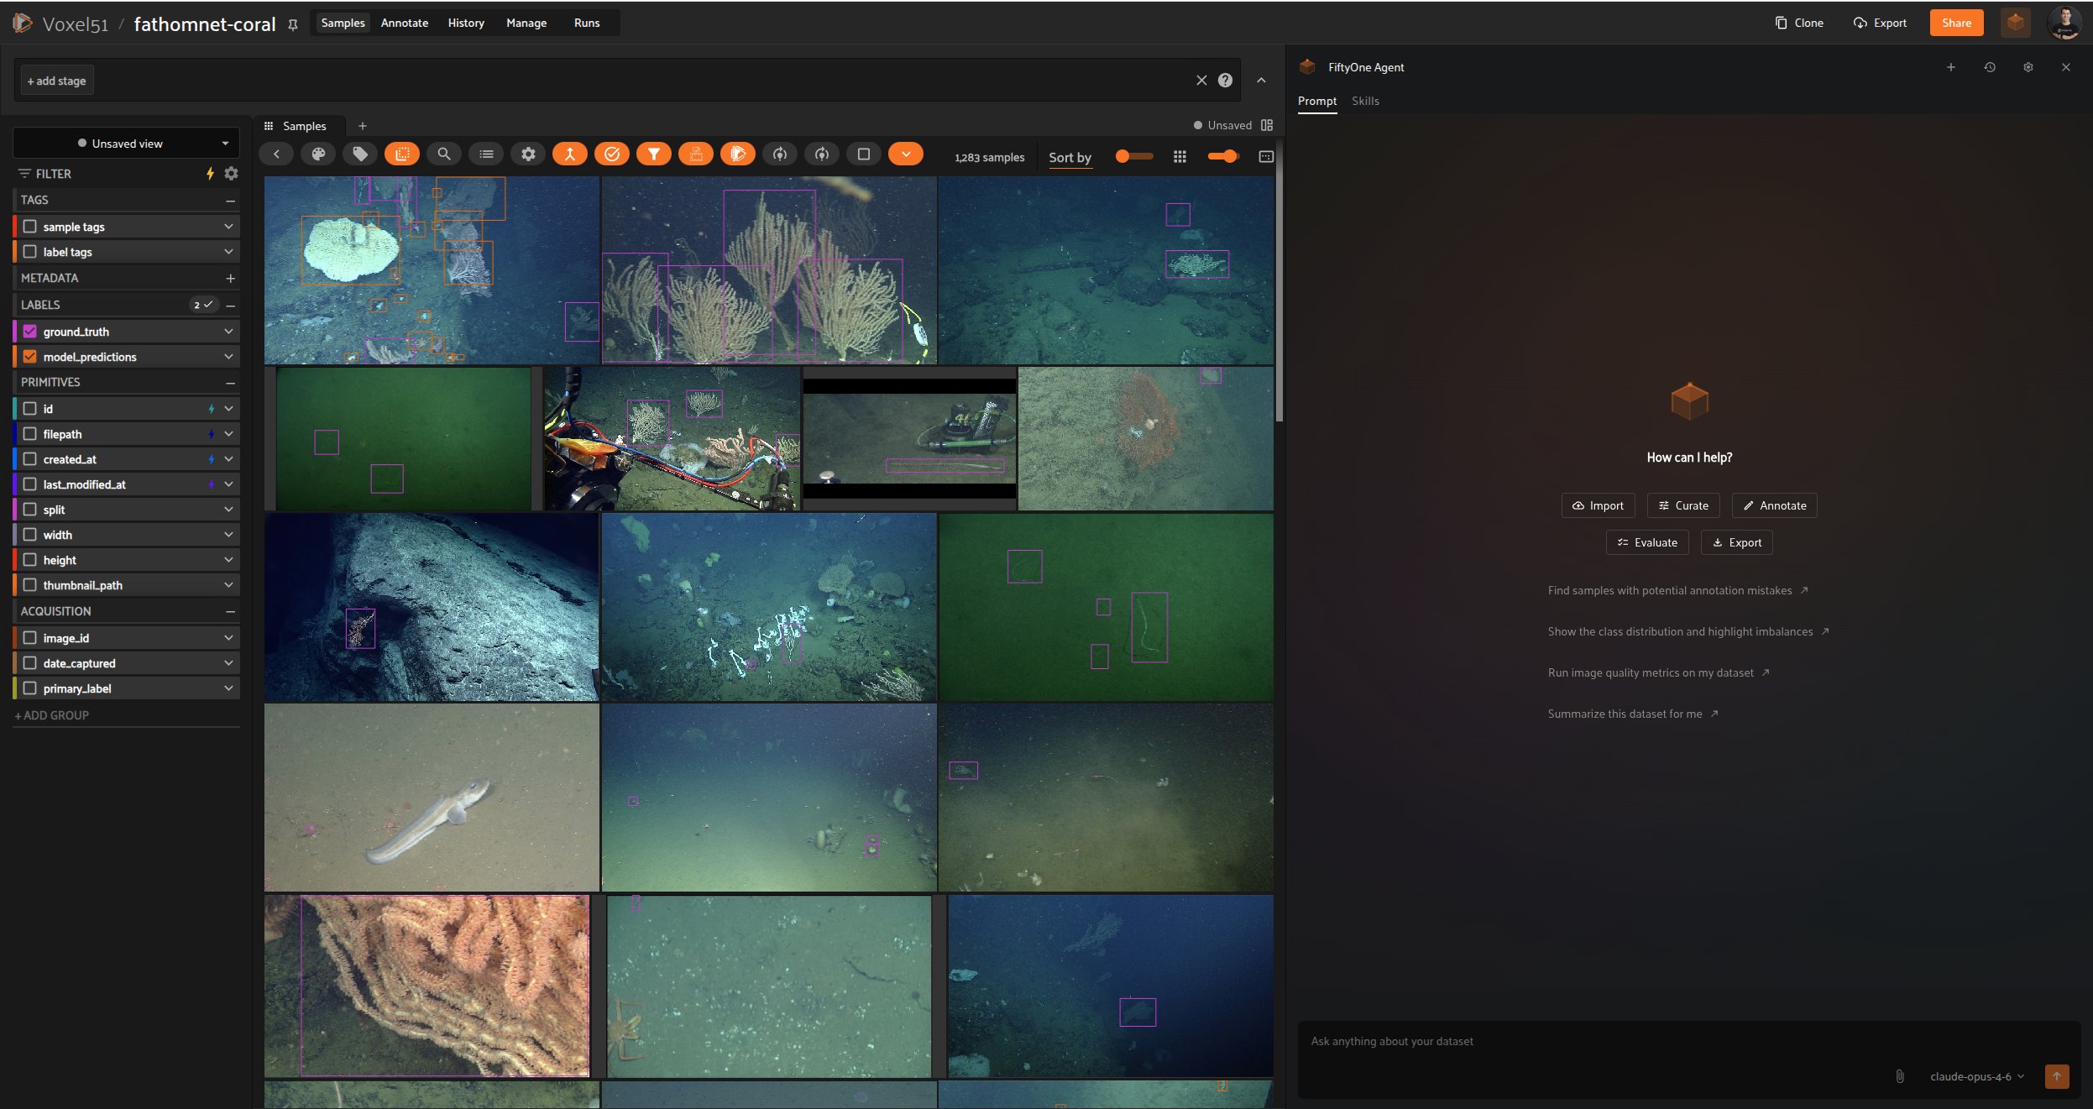Adjust the left grid spacing slider
The width and height of the screenshot is (2093, 1109).
(x=1134, y=156)
